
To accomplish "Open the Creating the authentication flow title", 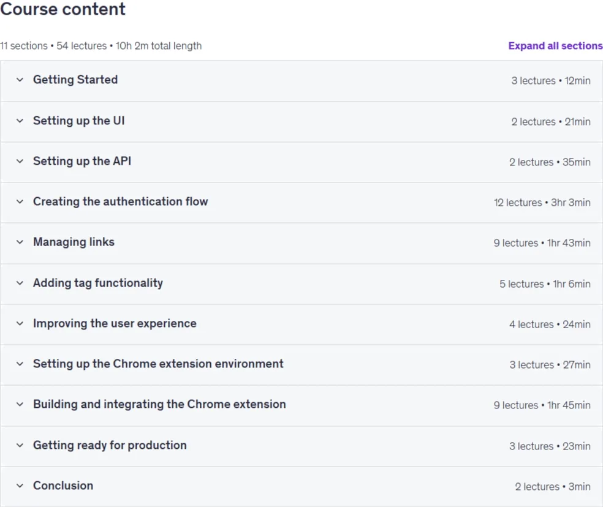I will point(120,201).
